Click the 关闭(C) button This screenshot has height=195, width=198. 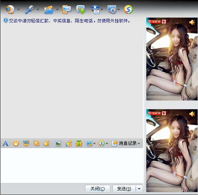tap(98, 189)
